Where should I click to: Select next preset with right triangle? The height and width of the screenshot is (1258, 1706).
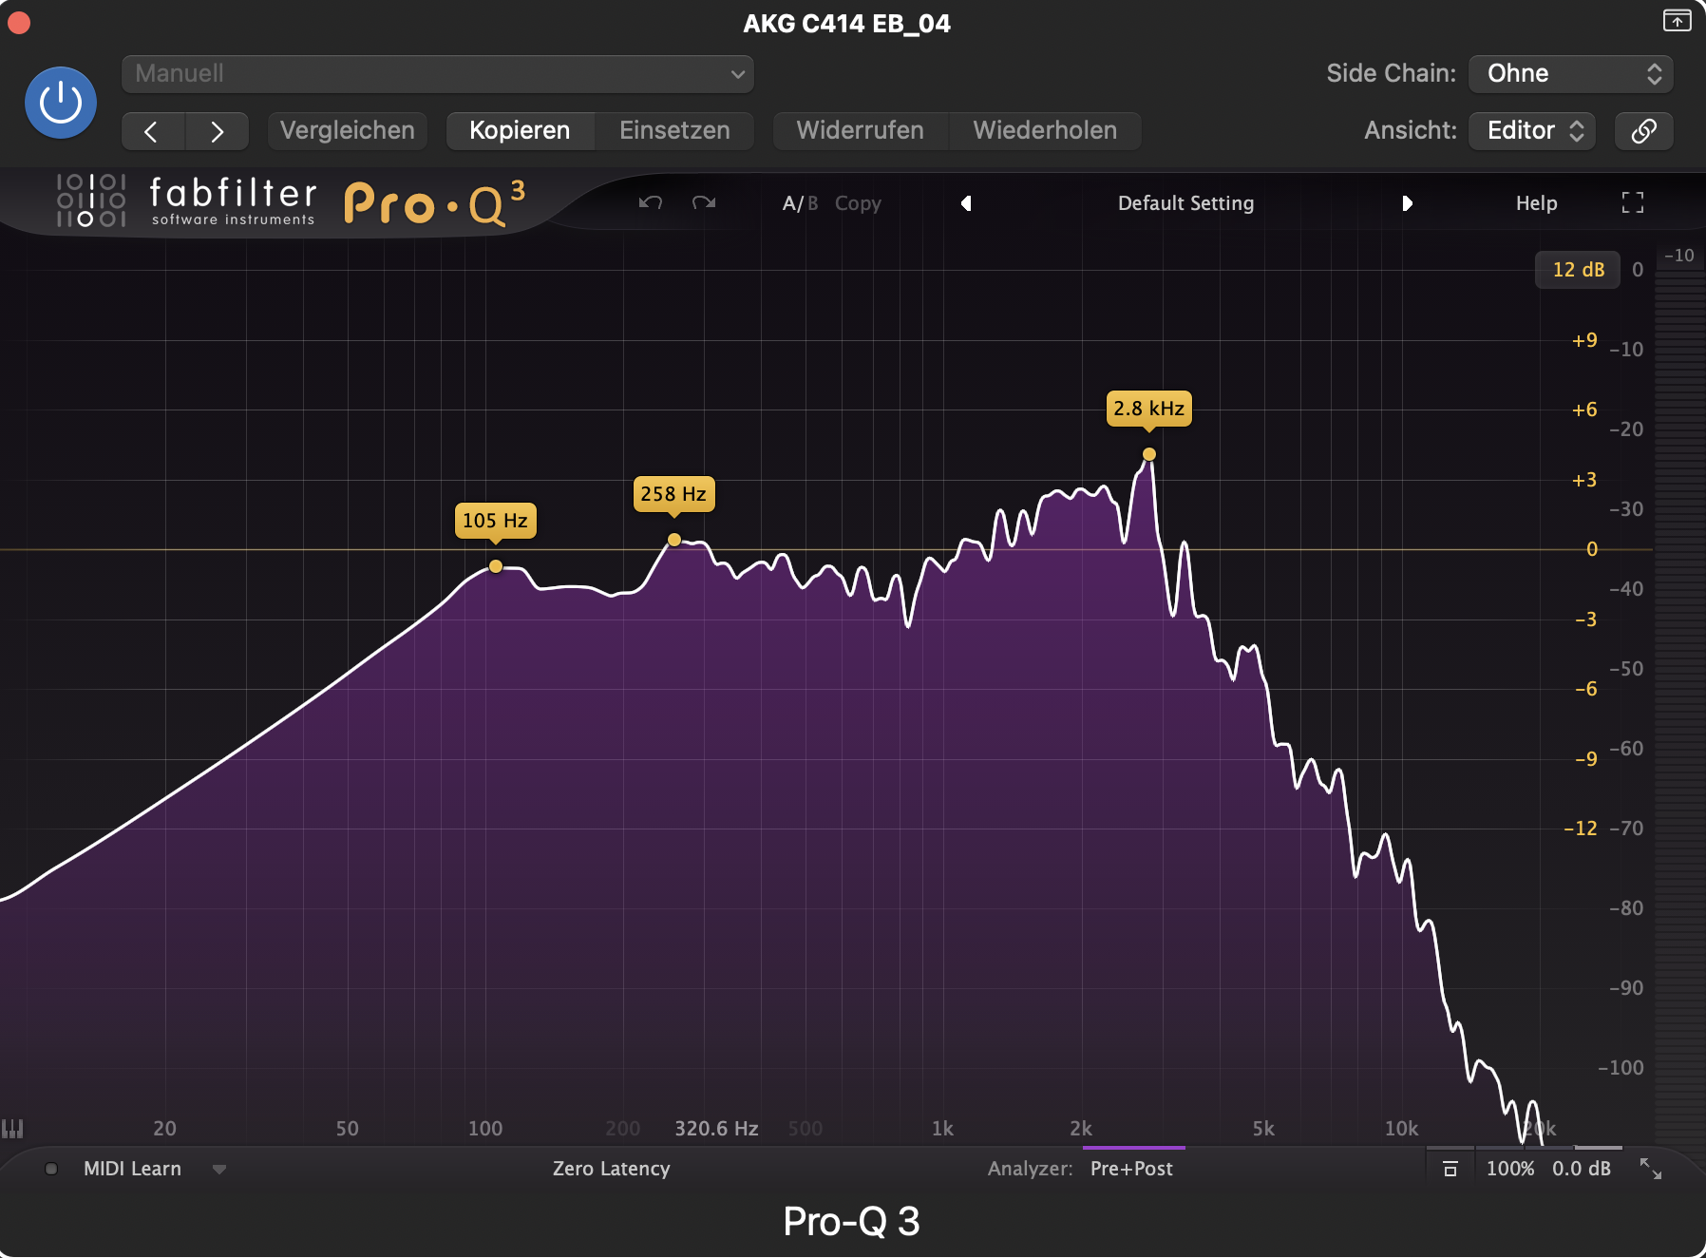pos(1407,203)
